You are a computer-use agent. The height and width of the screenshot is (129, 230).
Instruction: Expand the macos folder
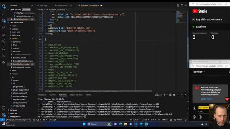tap(16, 48)
